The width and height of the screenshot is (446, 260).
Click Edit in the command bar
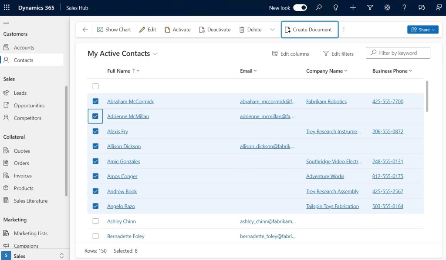148,30
